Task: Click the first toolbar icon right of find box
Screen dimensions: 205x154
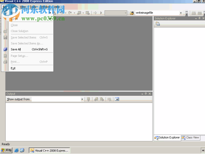Action: point(194,13)
